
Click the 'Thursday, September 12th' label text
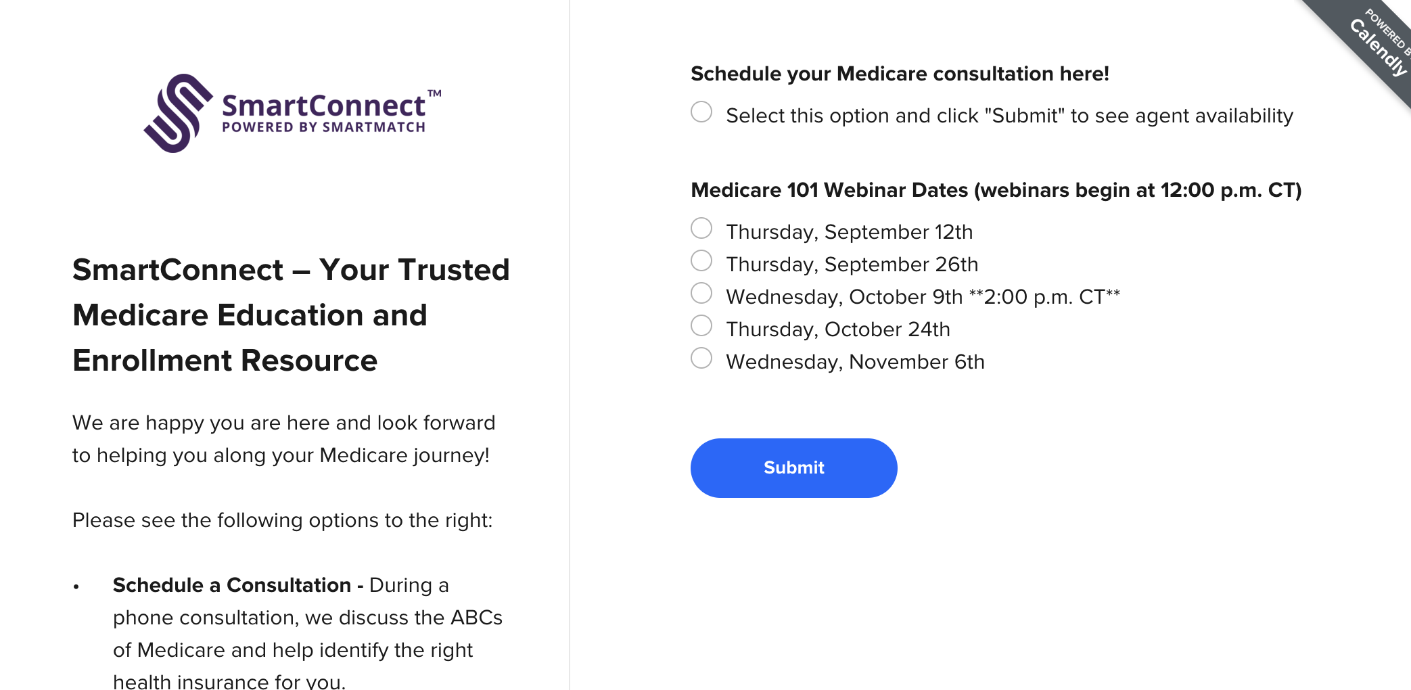coord(849,232)
